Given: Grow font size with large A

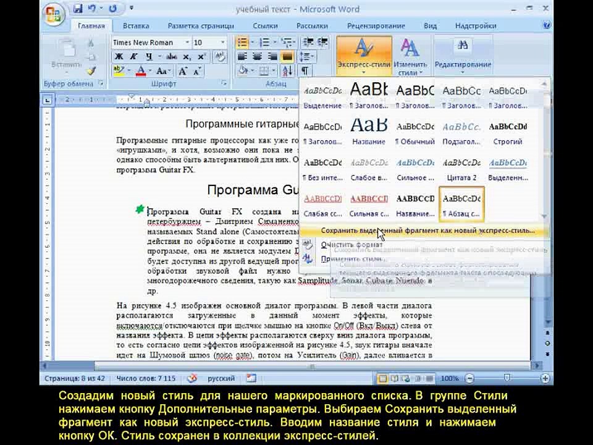Looking at the screenshot, I should [x=183, y=70].
